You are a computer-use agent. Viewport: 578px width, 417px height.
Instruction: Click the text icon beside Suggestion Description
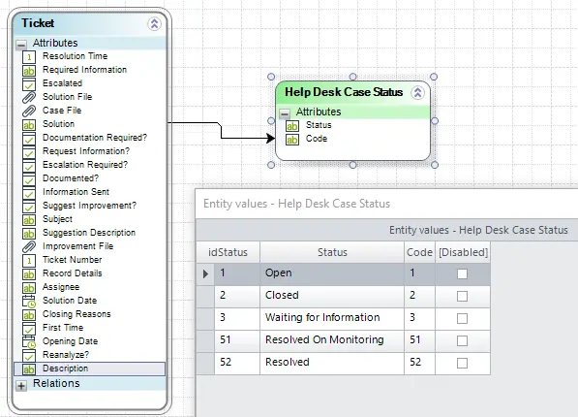pos(29,234)
